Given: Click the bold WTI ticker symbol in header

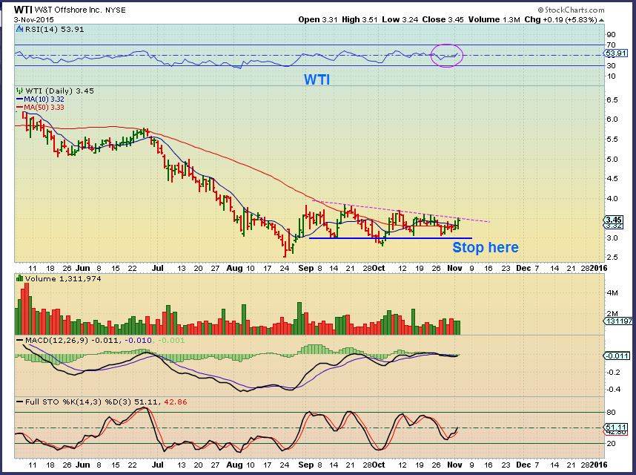Looking at the screenshot, I should [x=23, y=10].
